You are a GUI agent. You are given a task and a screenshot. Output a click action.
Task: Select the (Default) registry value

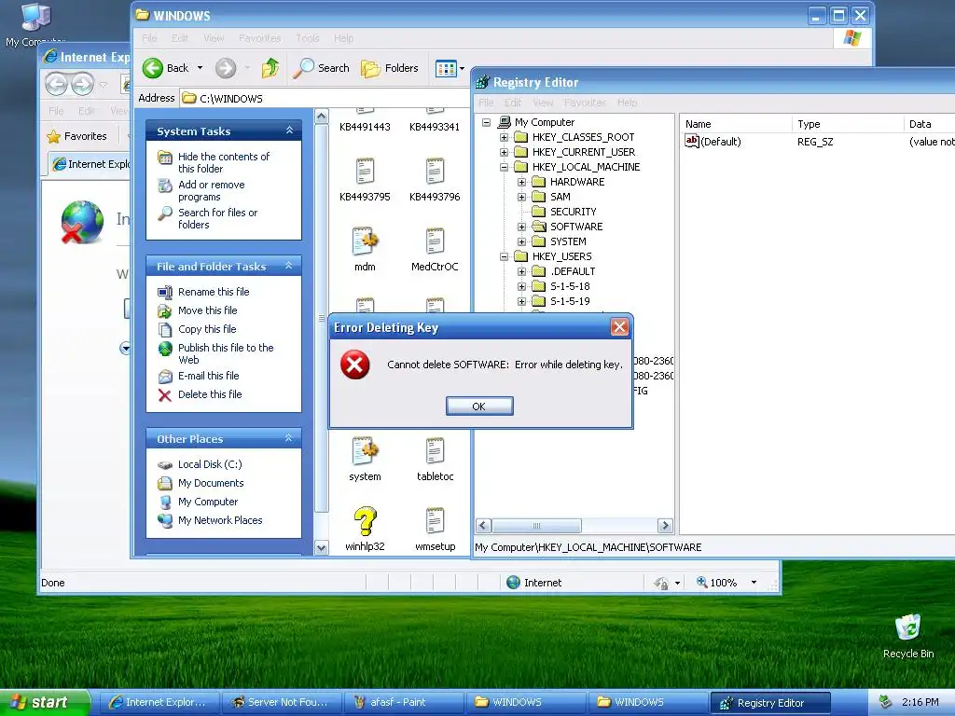click(713, 142)
